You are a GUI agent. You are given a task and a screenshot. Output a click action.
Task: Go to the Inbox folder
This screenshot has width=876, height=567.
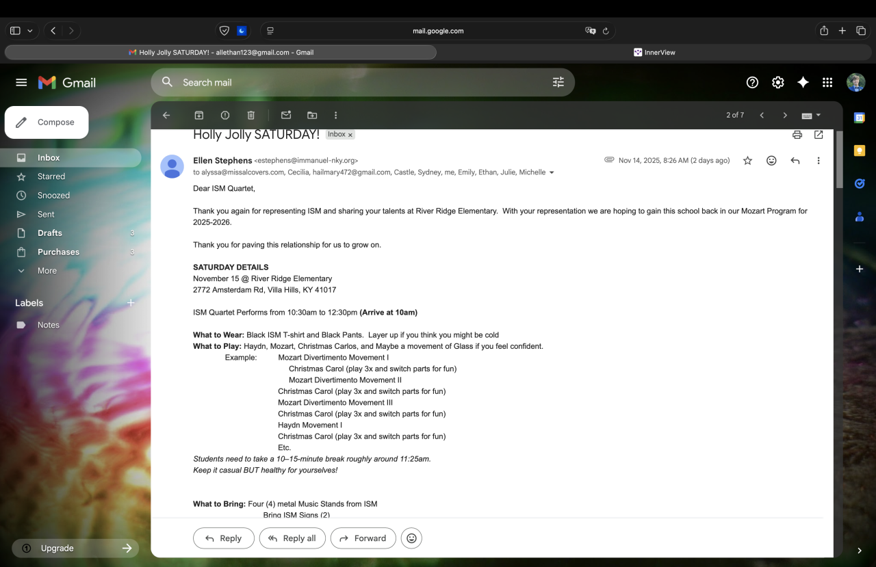coord(71,158)
